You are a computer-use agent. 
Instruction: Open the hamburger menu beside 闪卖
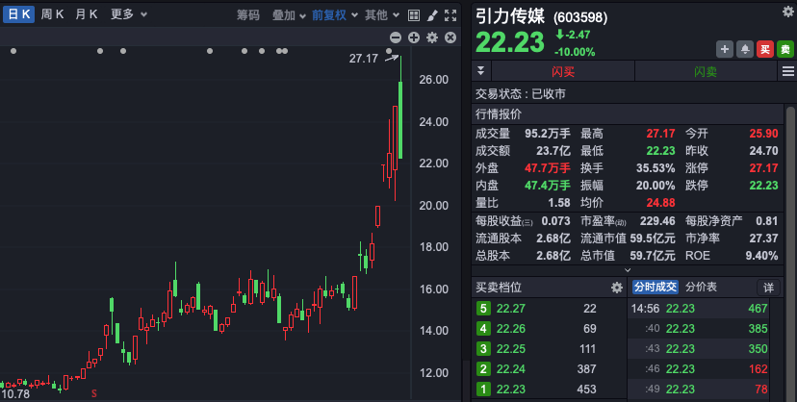(x=787, y=71)
